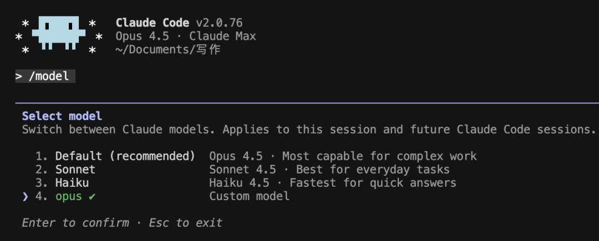Click the /model command input text
The height and width of the screenshot is (241, 599).
tap(49, 76)
